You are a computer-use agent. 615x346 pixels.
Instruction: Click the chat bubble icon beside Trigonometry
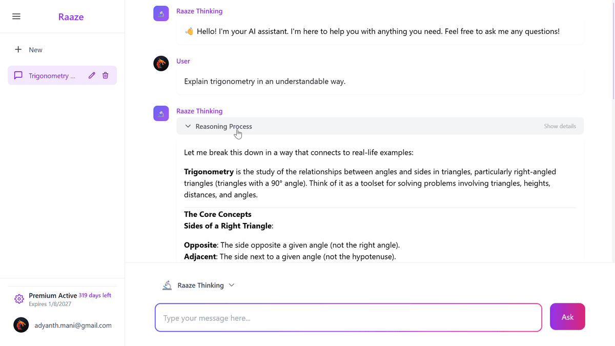click(x=18, y=75)
